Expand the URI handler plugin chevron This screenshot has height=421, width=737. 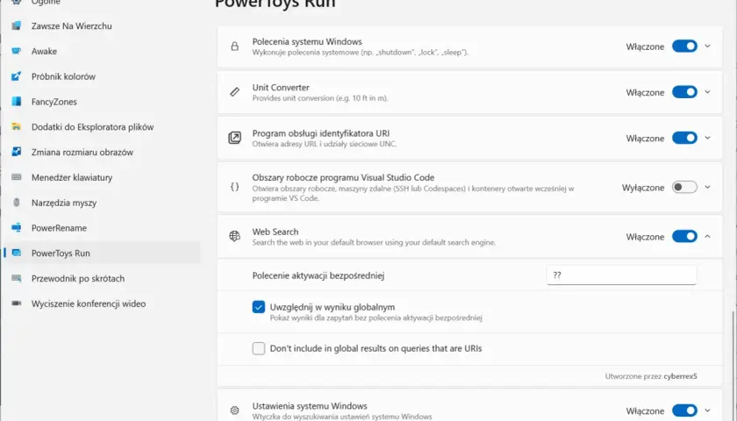(x=707, y=138)
